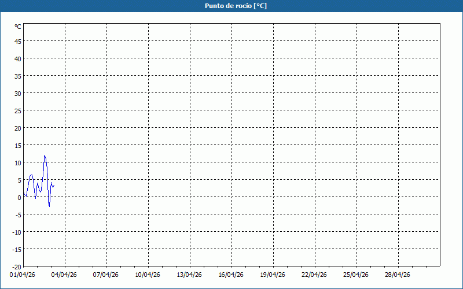This screenshot has height=289, width=463.
Task: Click the lowest dip of the blue curve
Action: tap(49, 206)
